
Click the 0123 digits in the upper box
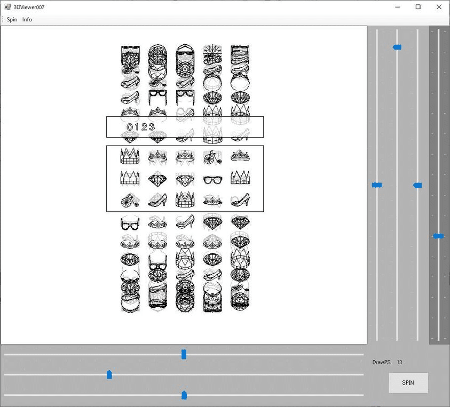point(140,127)
